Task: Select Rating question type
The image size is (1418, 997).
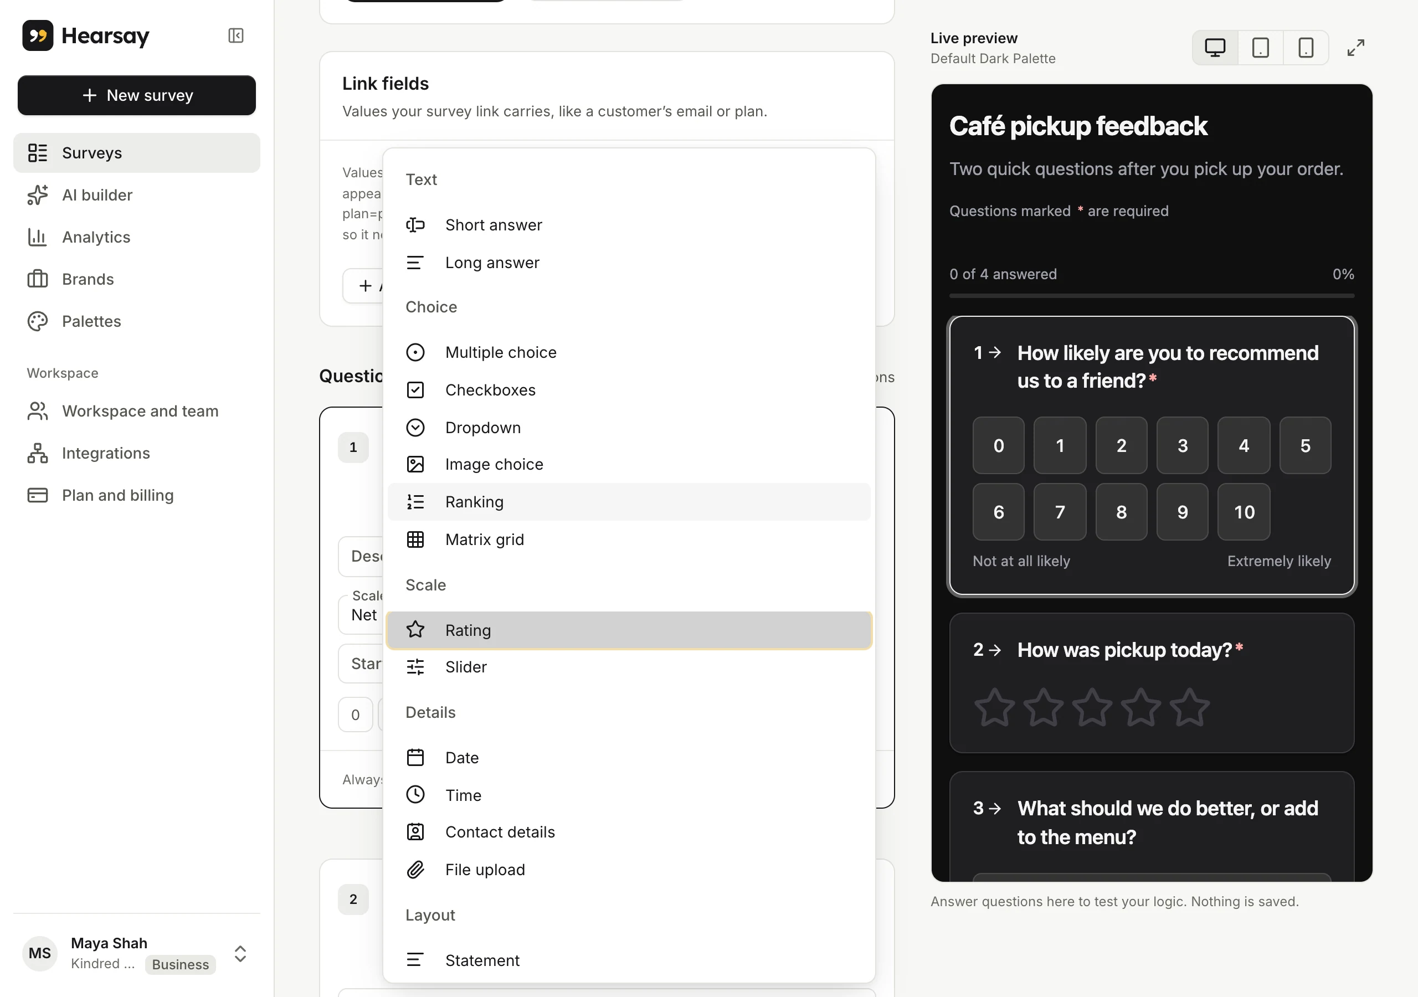Action: click(x=629, y=630)
